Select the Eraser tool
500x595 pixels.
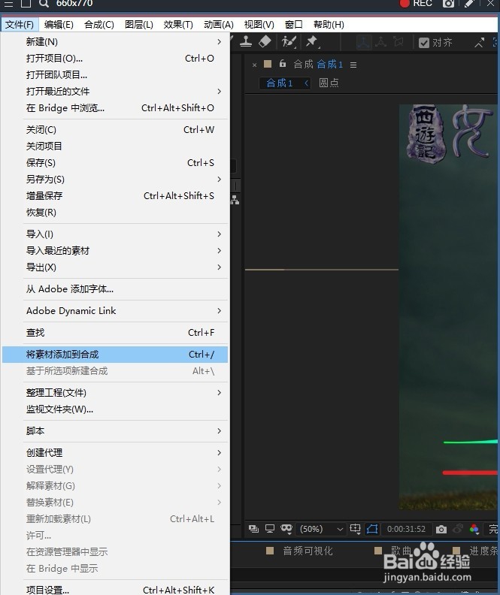coord(265,41)
